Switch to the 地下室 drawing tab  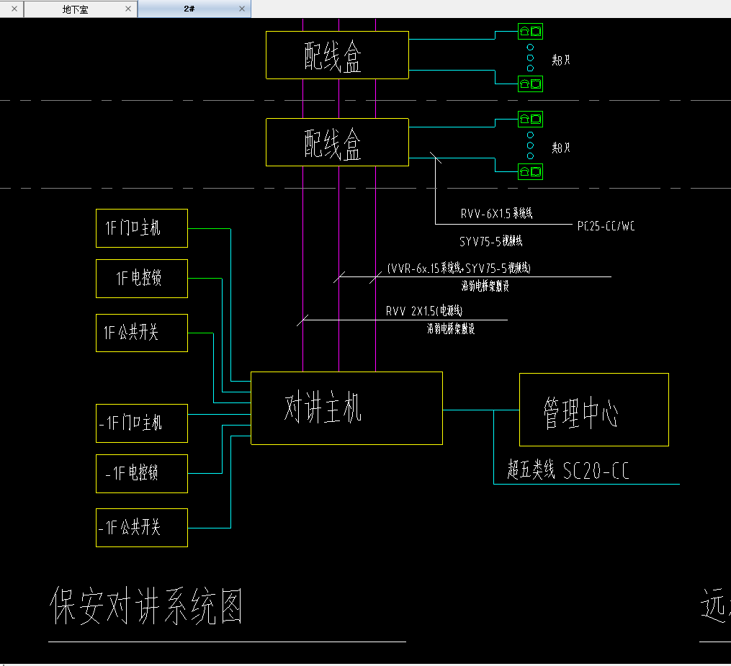(75, 9)
